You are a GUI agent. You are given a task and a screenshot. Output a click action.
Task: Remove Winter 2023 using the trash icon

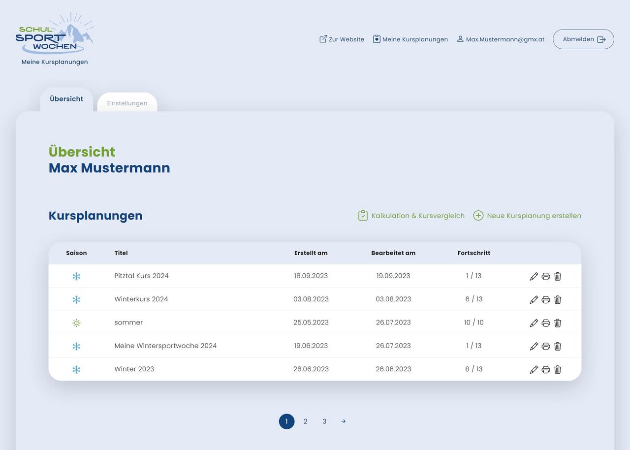click(558, 369)
